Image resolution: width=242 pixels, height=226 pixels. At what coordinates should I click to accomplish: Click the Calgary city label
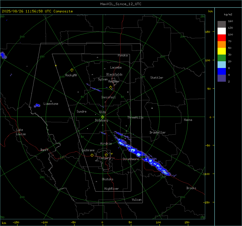tap(105, 158)
